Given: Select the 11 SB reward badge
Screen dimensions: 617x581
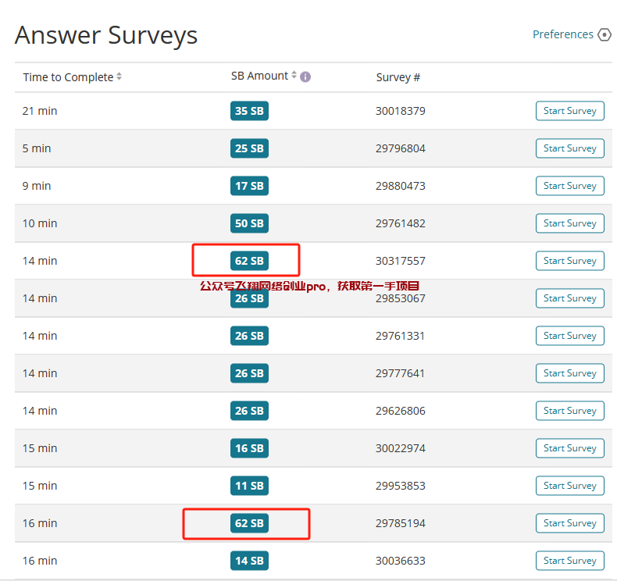Looking at the screenshot, I should click(x=249, y=486).
